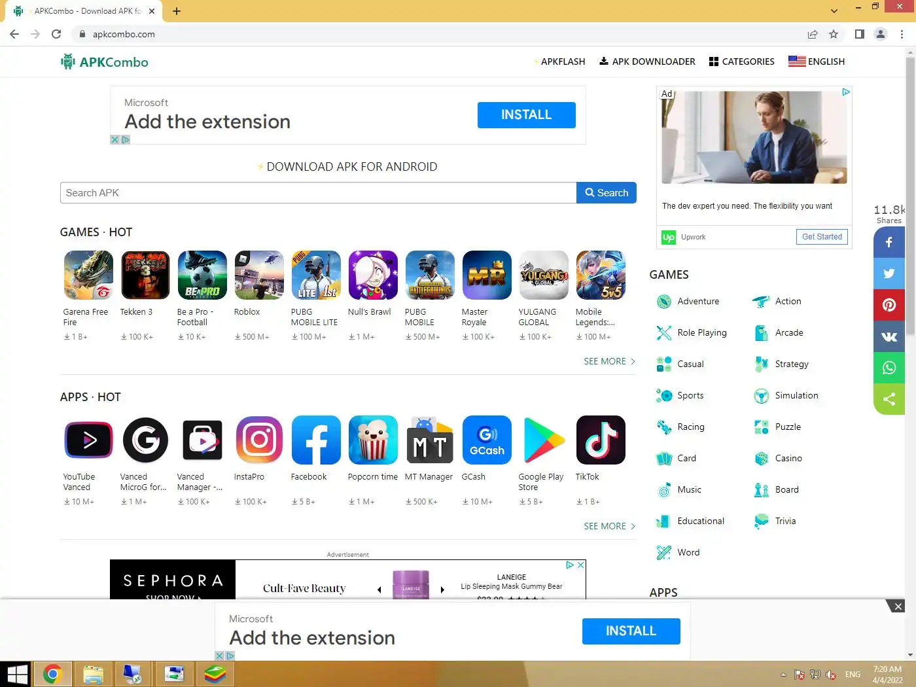916x687 pixels.
Task: Open the Tekken 3 game icon
Action: coord(145,275)
